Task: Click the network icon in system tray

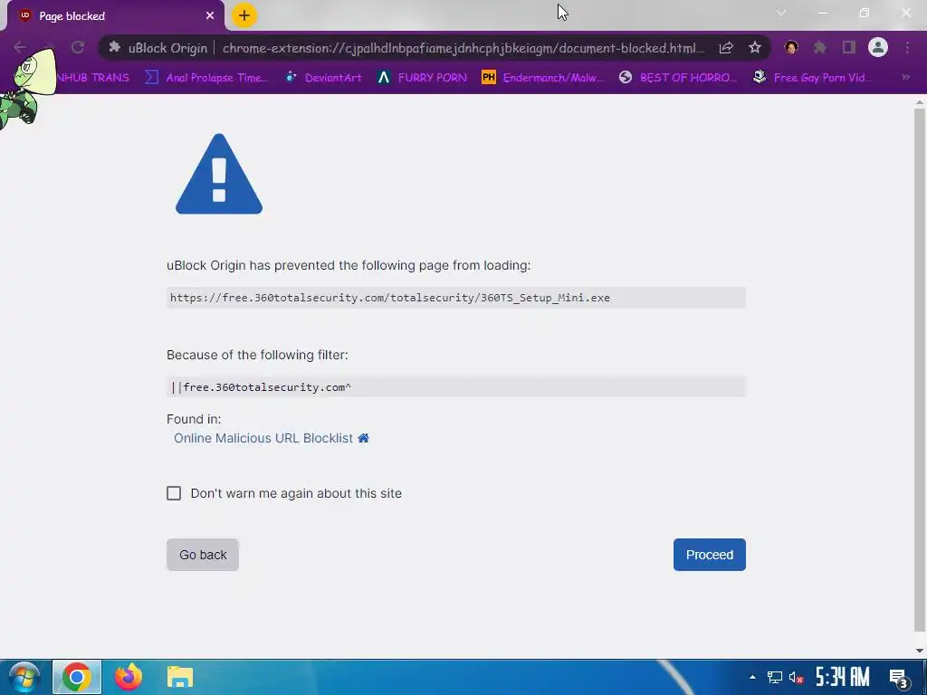Action: pos(775,677)
